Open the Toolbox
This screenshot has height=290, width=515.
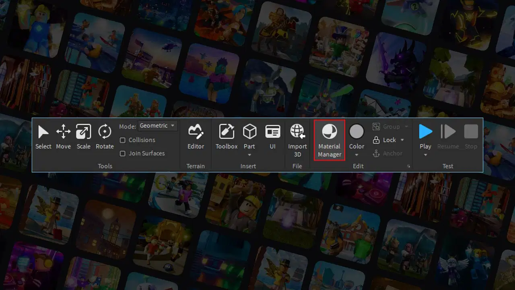tap(227, 137)
